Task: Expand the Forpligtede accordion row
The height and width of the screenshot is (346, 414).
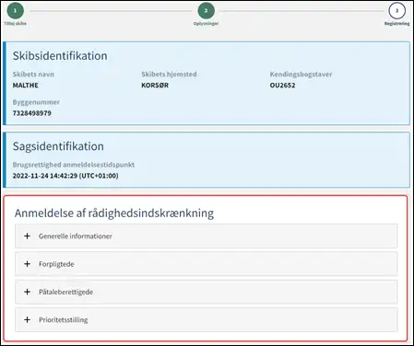Action: pos(207,264)
